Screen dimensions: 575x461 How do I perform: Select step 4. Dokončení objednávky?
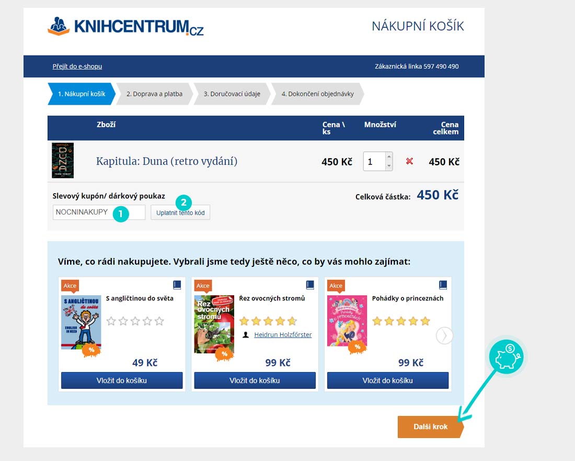coord(318,94)
